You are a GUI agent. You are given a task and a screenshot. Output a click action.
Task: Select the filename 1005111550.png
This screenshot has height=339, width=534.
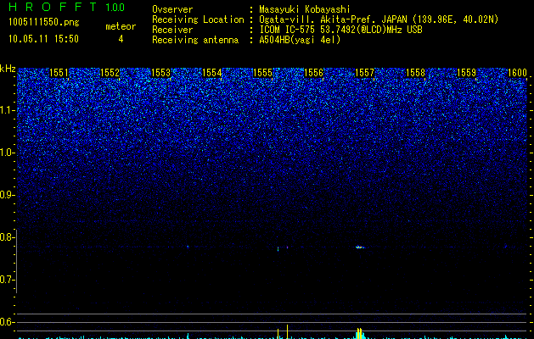[x=44, y=22]
